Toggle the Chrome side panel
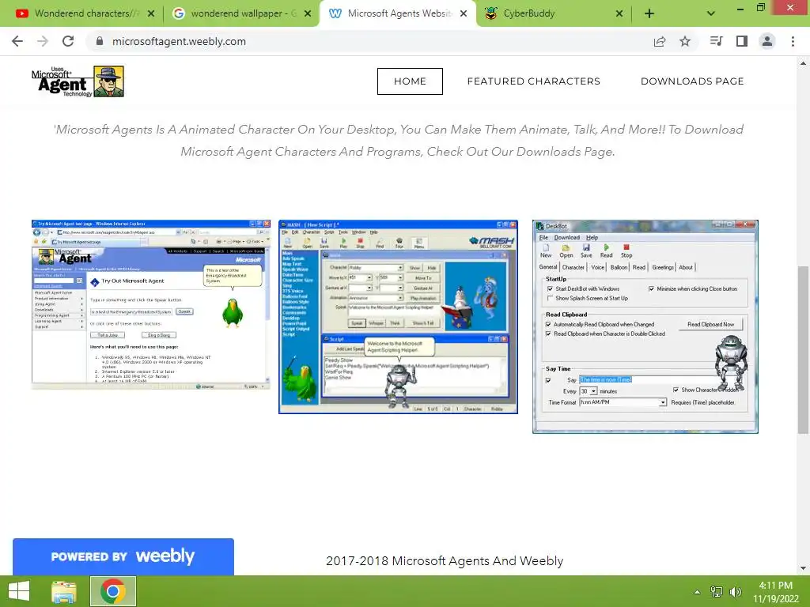The image size is (810, 607). click(x=742, y=41)
